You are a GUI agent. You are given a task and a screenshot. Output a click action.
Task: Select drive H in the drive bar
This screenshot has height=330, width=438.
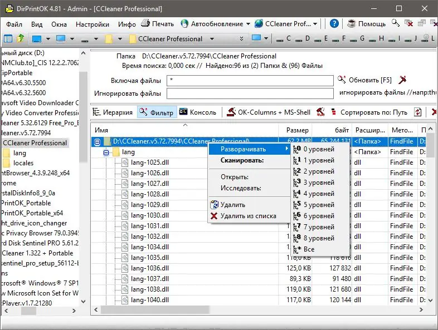coord(376,38)
